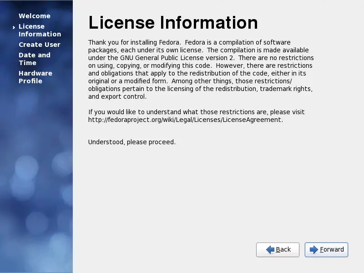Select Create User sidebar step
Screen dimensions: 364x273
40,44
